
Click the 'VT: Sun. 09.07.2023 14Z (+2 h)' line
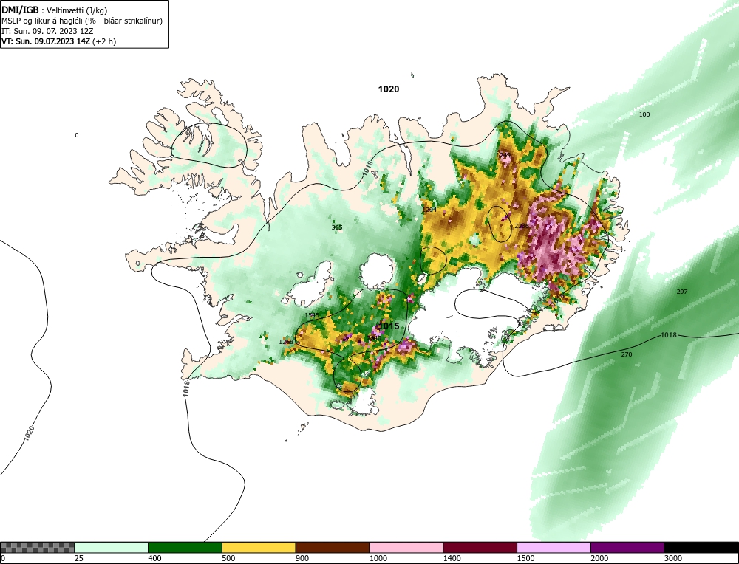coord(59,41)
